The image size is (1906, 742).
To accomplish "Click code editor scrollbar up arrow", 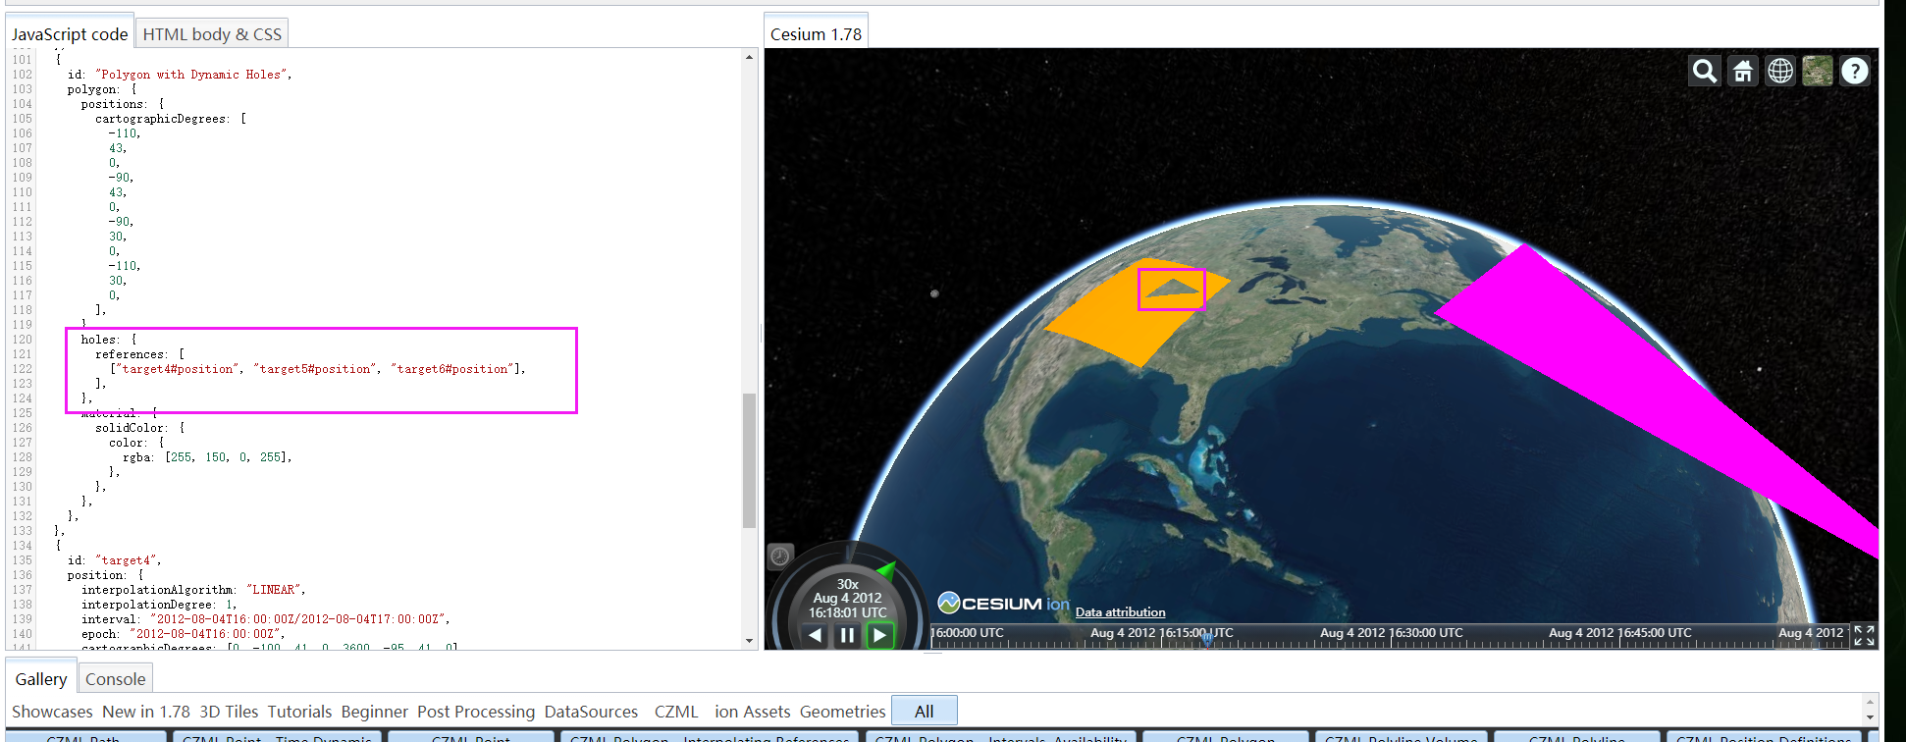I will pos(750,57).
